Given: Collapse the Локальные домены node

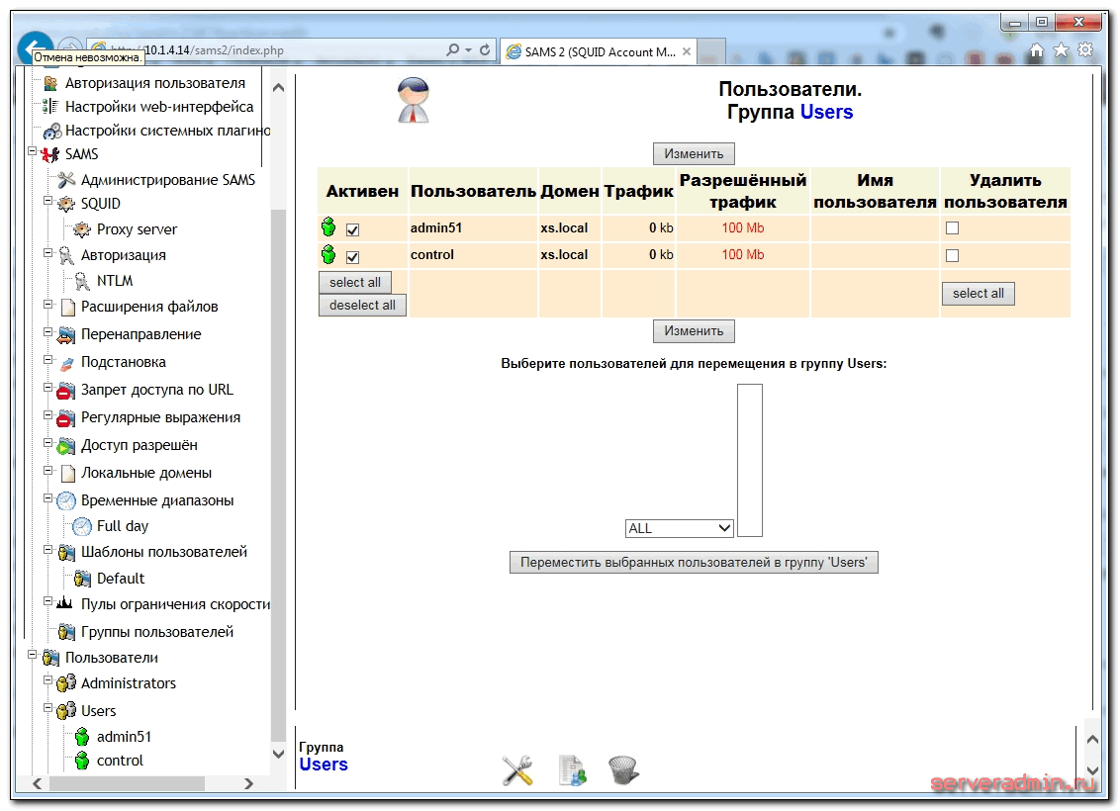Looking at the screenshot, I should 47,470.
